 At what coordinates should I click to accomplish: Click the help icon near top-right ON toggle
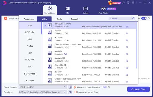(149, 18)
